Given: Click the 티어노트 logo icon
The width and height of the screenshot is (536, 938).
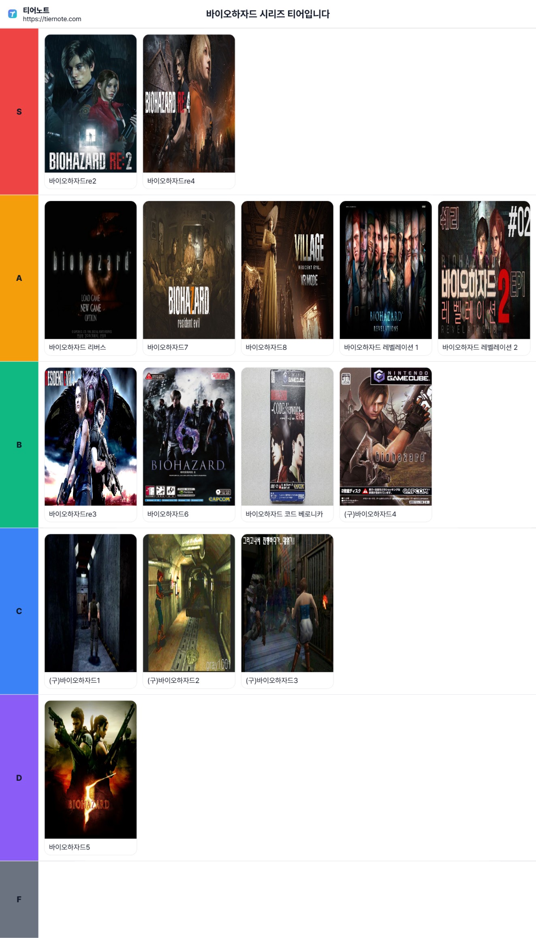Looking at the screenshot, I should (x=13, y=14).
